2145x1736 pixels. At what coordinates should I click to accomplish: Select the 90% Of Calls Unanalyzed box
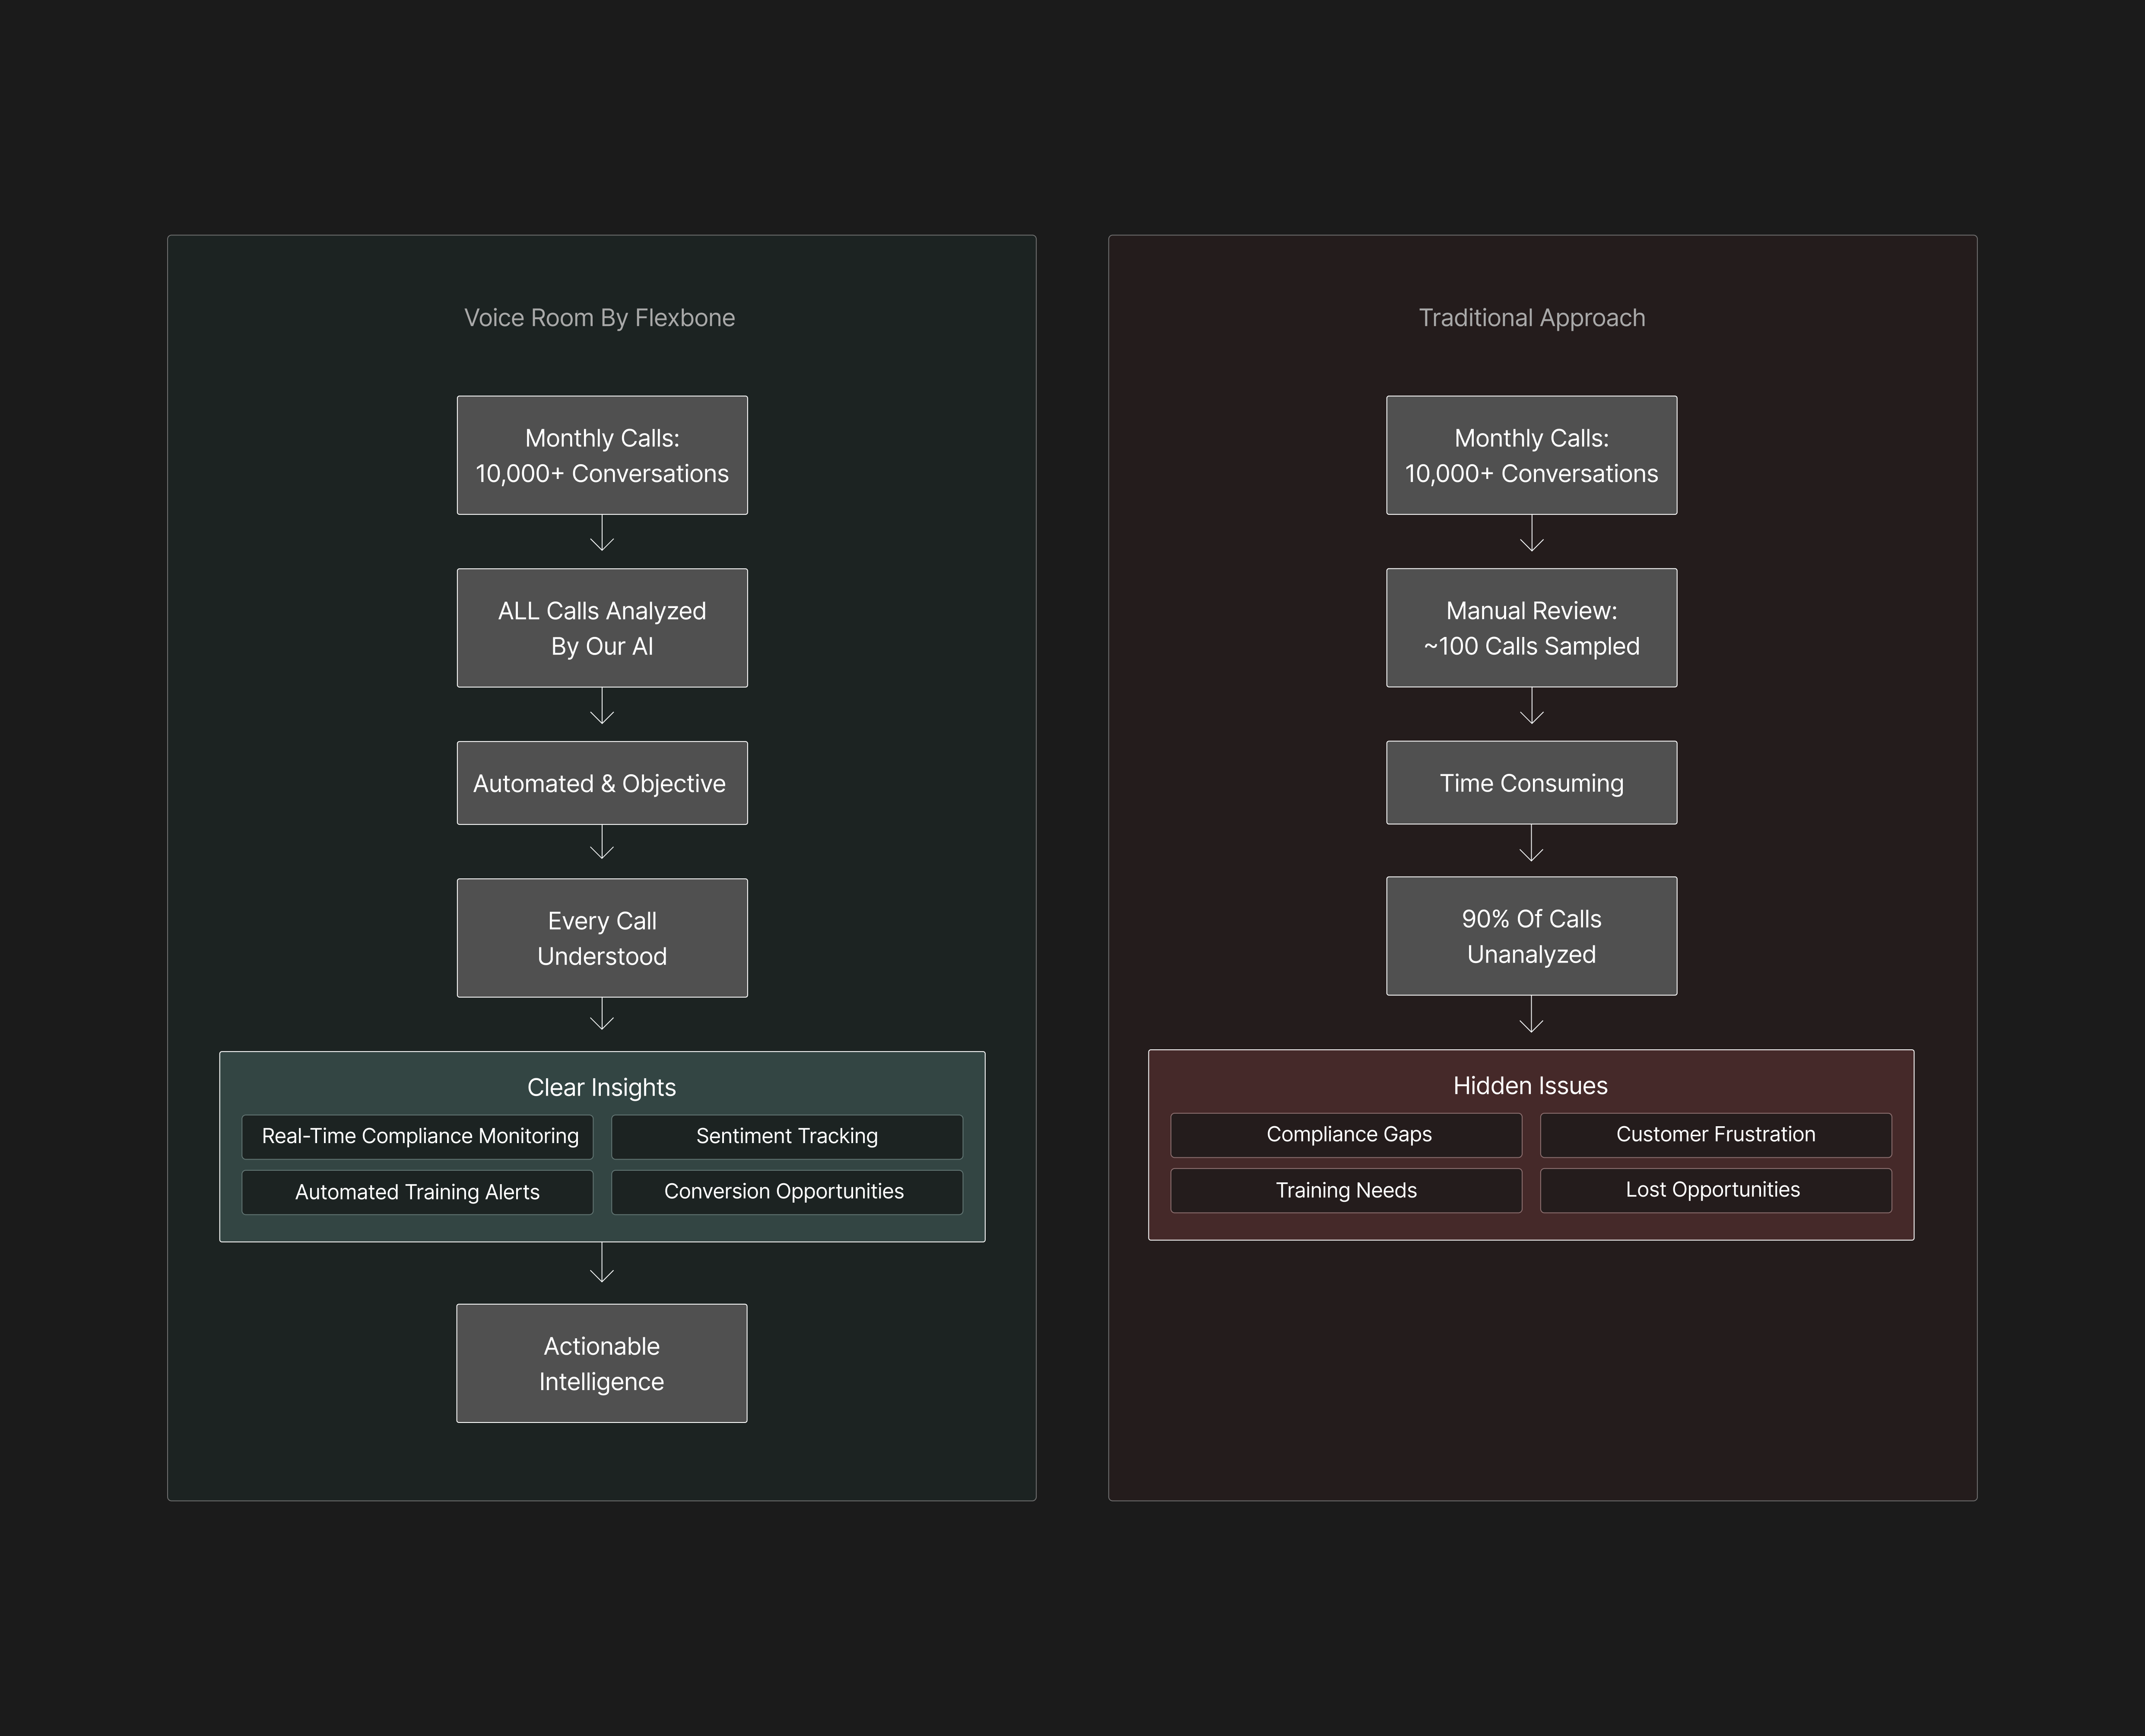(x=1531, y=936)
